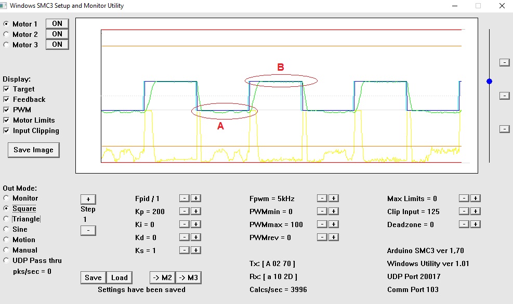Load saved settings
Image resolution: width=513 pixels, height=304 pixels.
coord(119,277)
